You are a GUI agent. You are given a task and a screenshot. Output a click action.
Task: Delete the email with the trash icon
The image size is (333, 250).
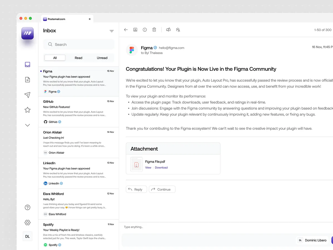click(154, 30)
